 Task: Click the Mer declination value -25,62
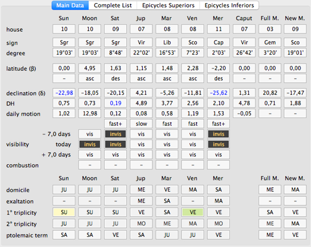click(218, 93)
